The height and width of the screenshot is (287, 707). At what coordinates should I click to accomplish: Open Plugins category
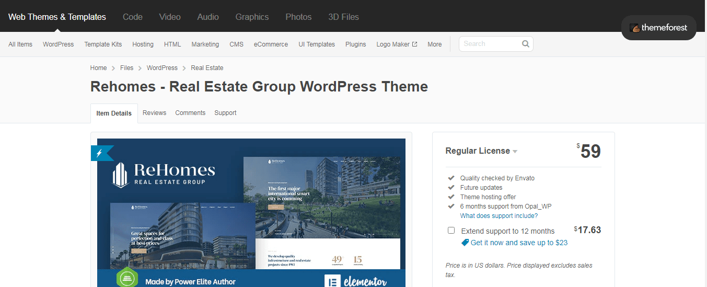click(355, 44)
